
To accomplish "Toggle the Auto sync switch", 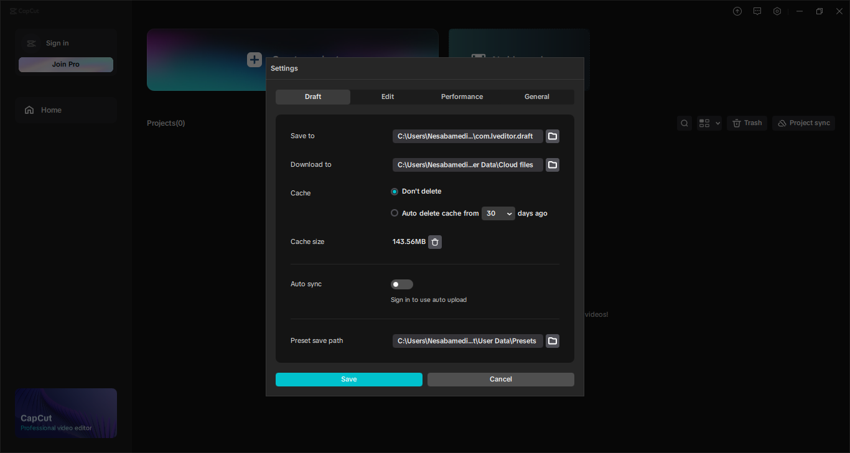I will pos(401,284).
